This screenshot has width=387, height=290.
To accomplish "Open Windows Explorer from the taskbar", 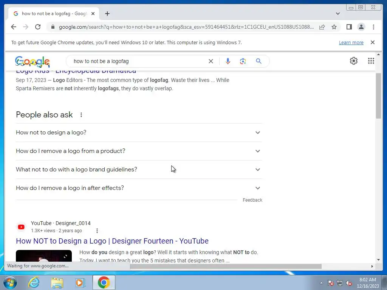I will coord(57,282).
